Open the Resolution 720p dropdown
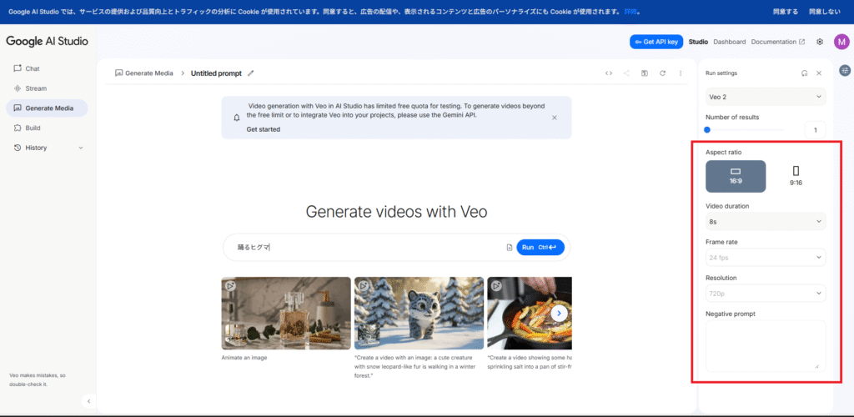854x417 pixels. click(766, 293)
